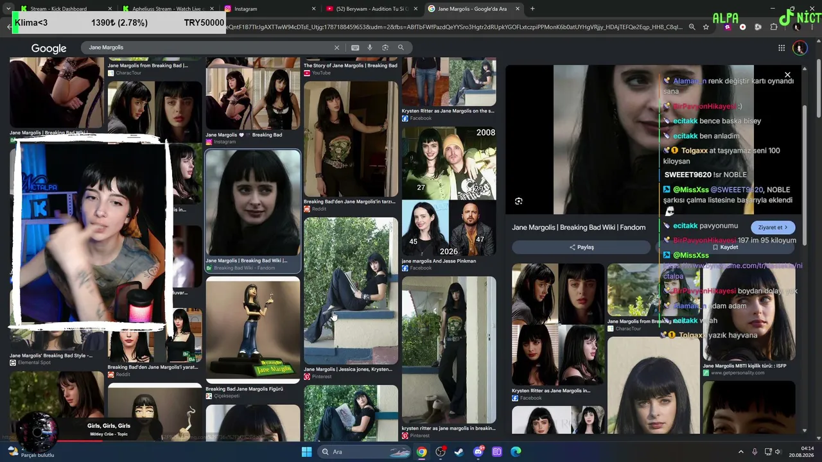Click the Breaking Bad Jane Margolis Figürü caption
Image resolution: width=822 pixels, height=462 pixels.
pos(244,389)
